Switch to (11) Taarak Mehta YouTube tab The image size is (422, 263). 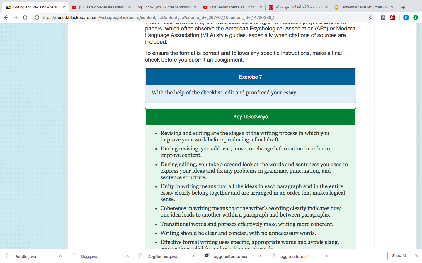[x=233, y=7]
